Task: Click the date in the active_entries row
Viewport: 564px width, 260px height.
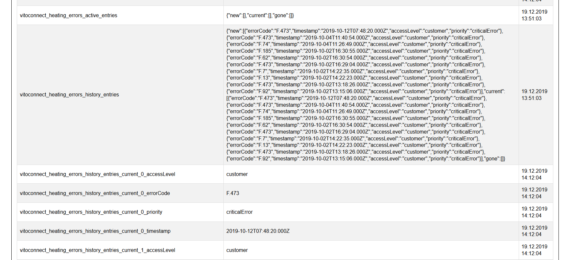Action: tap(534, 15)
